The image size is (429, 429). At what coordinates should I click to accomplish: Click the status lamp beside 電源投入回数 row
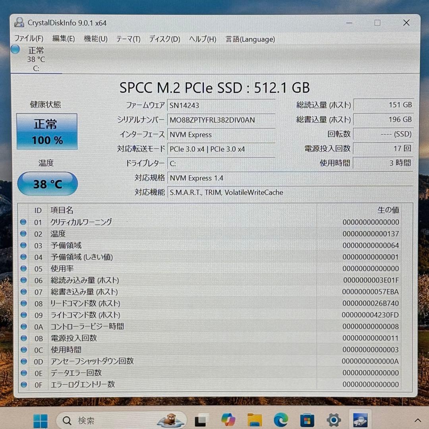[23, 338]
